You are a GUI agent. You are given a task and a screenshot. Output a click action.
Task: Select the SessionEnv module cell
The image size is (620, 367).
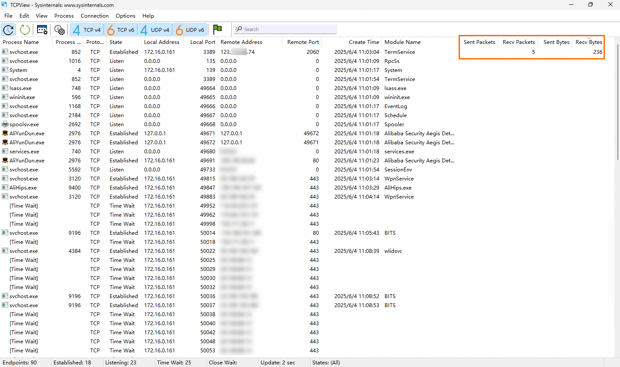(x=398, y=170)
